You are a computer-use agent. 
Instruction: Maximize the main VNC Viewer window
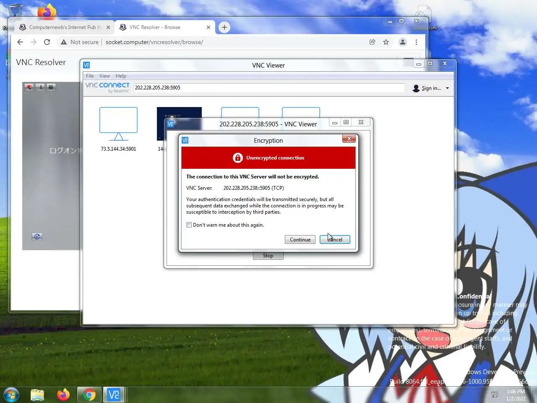coord(430,63)
